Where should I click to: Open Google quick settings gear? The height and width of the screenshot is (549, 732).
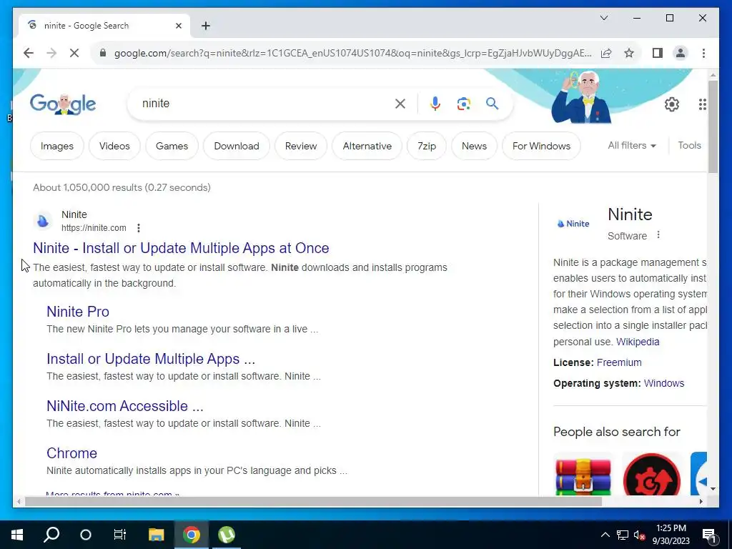click(x=671, y=104)
